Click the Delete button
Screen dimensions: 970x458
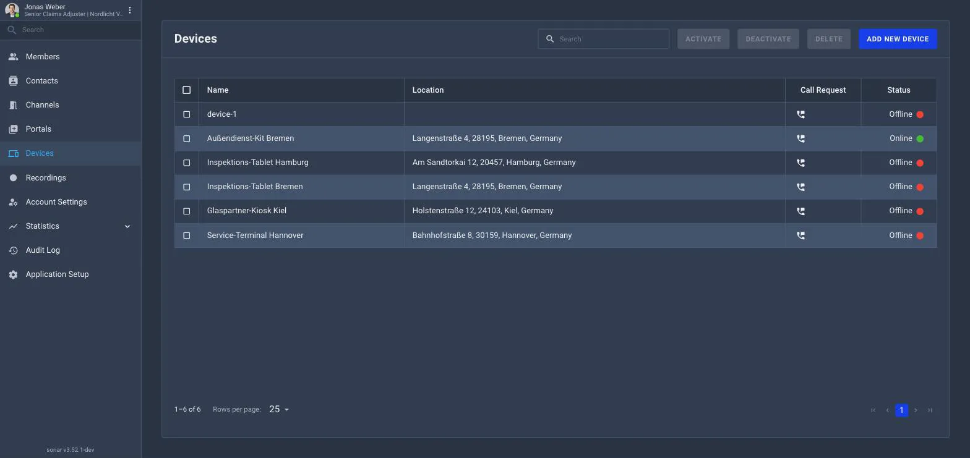click(829, 39)
